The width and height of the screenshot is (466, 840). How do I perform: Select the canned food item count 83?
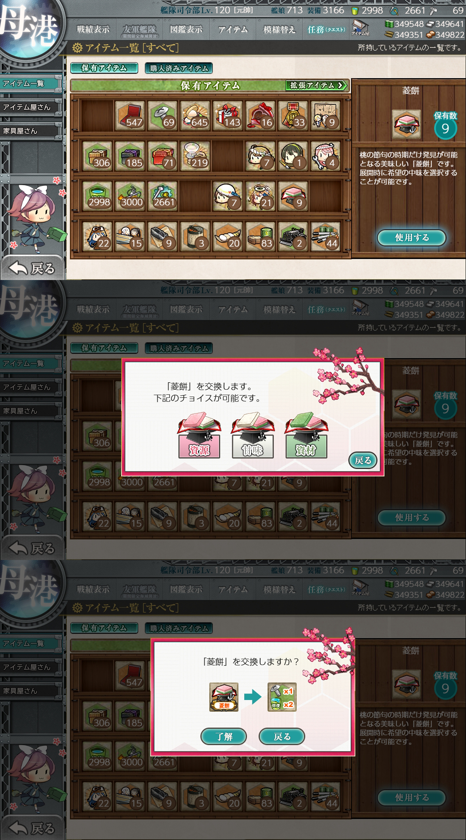(x=261, y=236)
